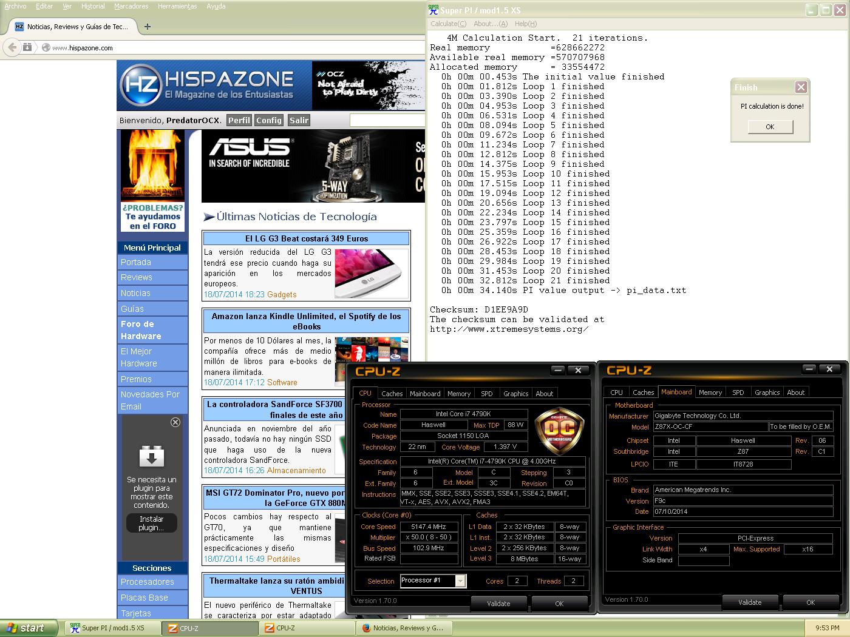Open Foro de Hardware in the sidebar
This screenshot has width=850, height=637.
point(152,330)
